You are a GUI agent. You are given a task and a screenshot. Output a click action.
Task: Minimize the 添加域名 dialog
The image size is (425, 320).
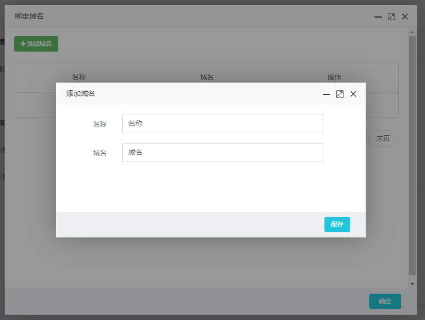coord(326,94)
